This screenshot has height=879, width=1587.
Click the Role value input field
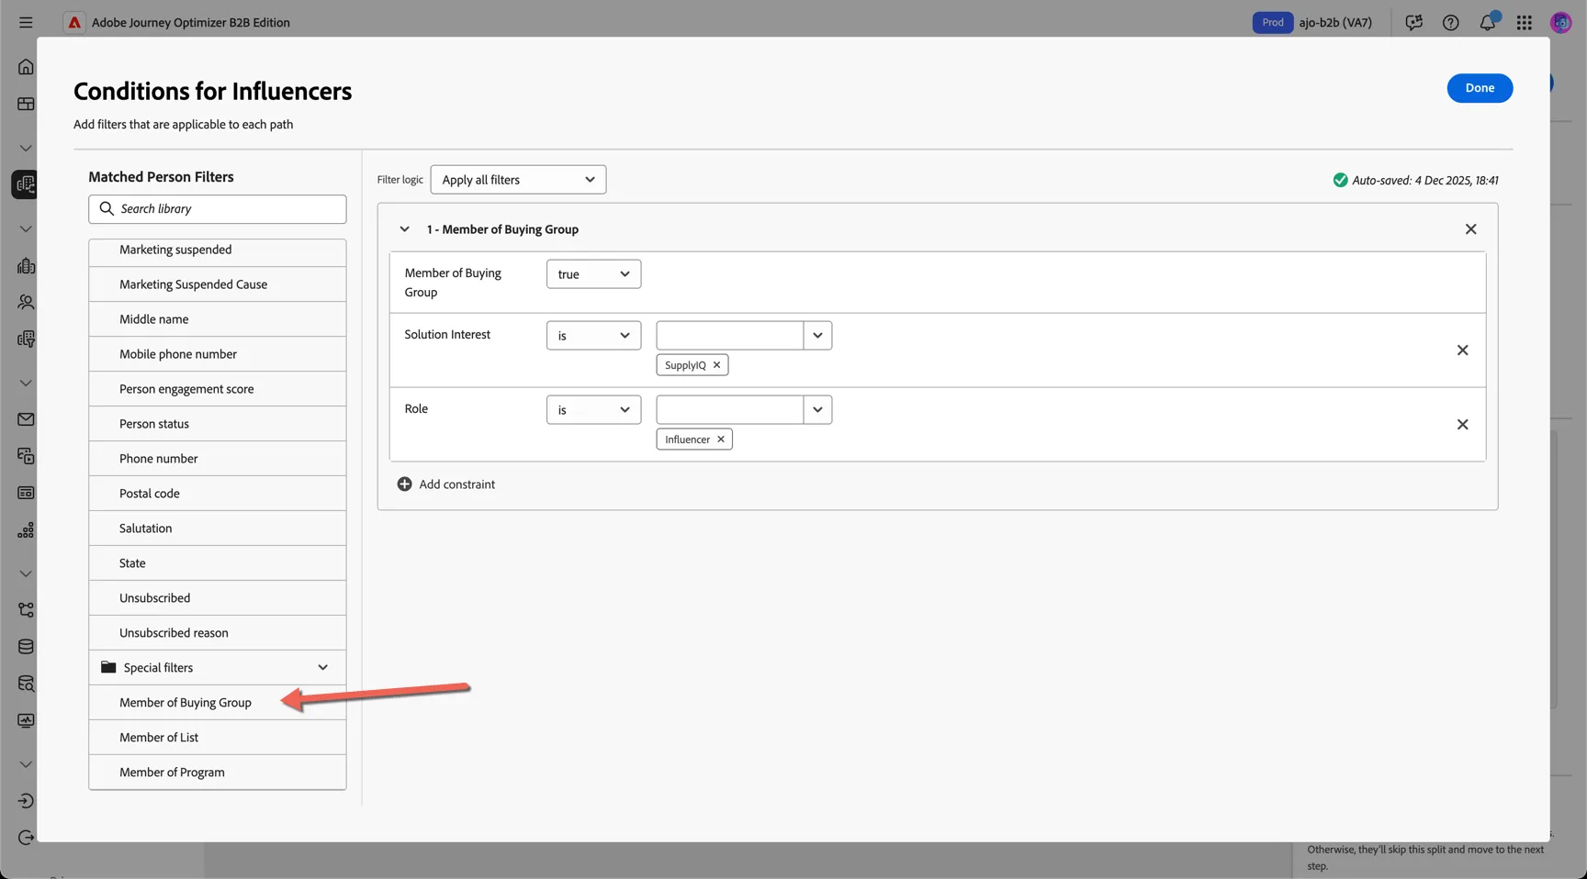(x=730, y=410)
